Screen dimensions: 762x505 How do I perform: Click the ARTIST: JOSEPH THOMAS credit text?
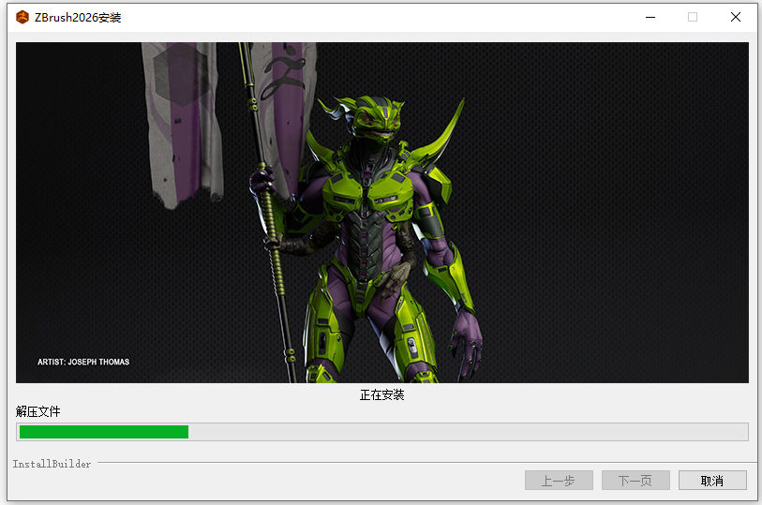[x=83, y=362]
